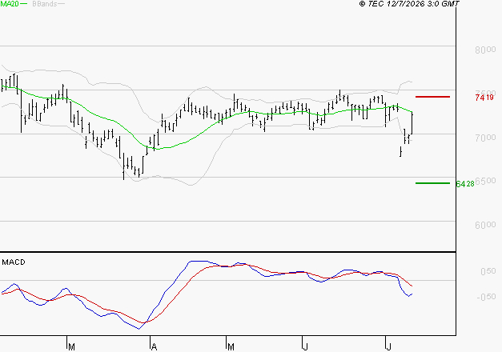Click the MA20 legend label
Image resolution: width=502 pixels, height=352 pixels.
(x=10, y=4)
